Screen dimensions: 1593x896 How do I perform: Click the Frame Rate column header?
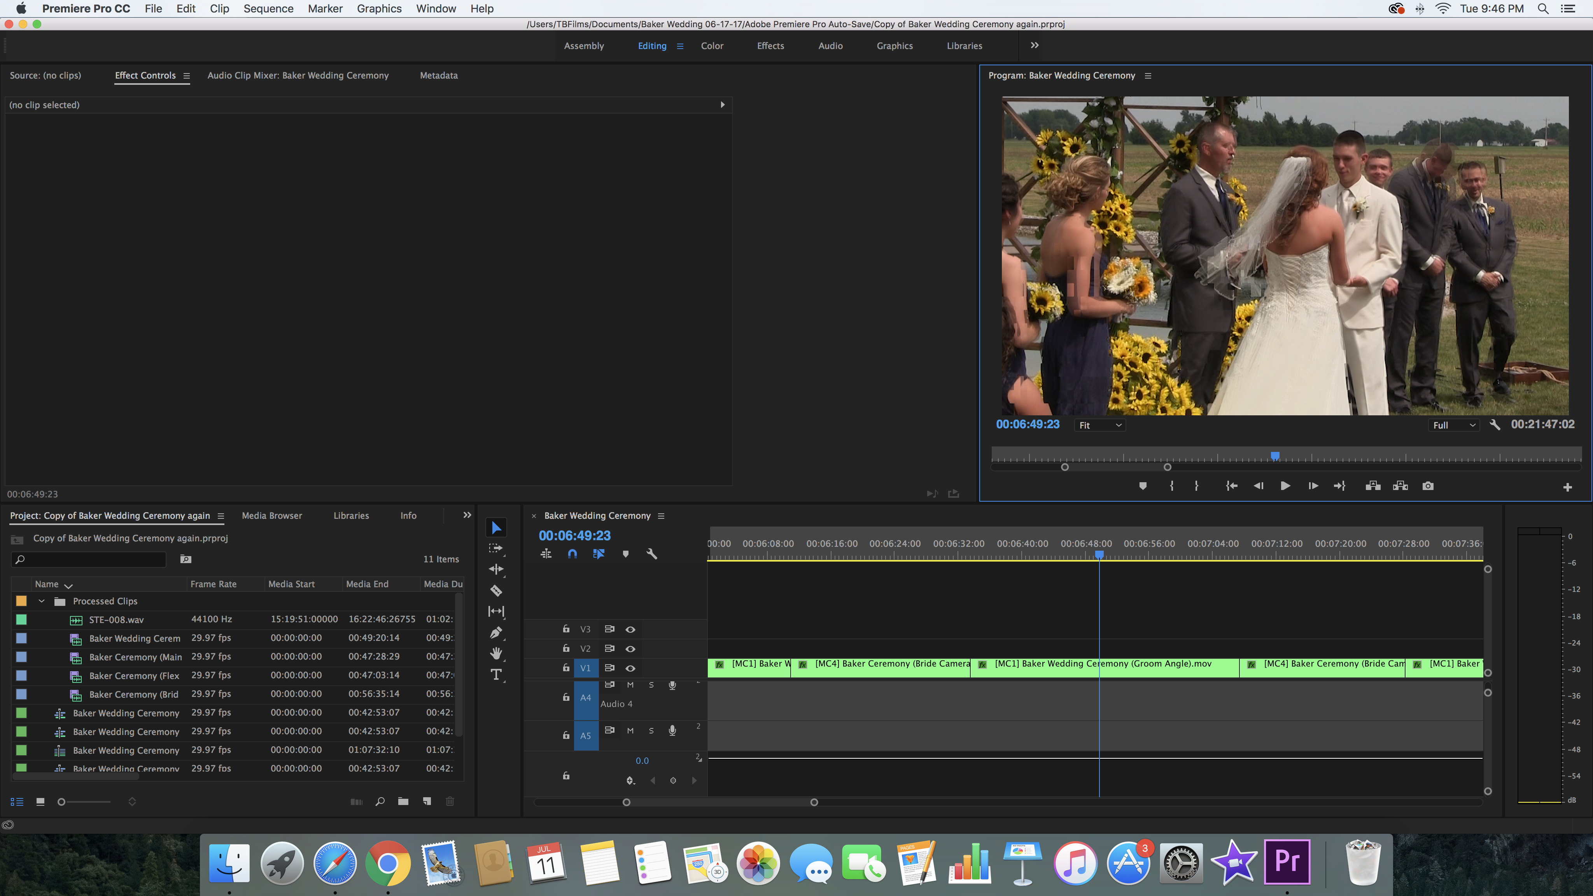pyautogui.click(x=214, y=584)
